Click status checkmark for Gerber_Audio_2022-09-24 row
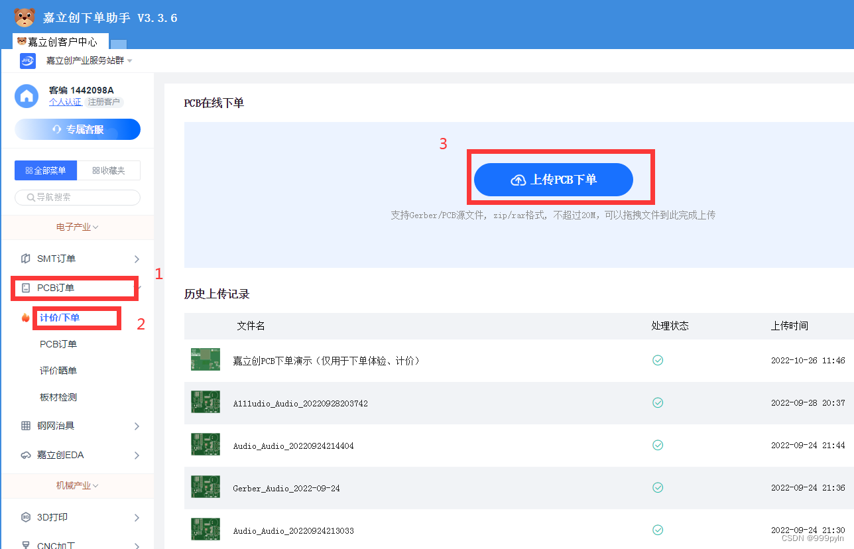Viewport: 854px width, 549px height. tap(658, 487)
